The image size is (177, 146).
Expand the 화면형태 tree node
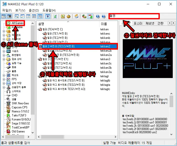point(4,55)
